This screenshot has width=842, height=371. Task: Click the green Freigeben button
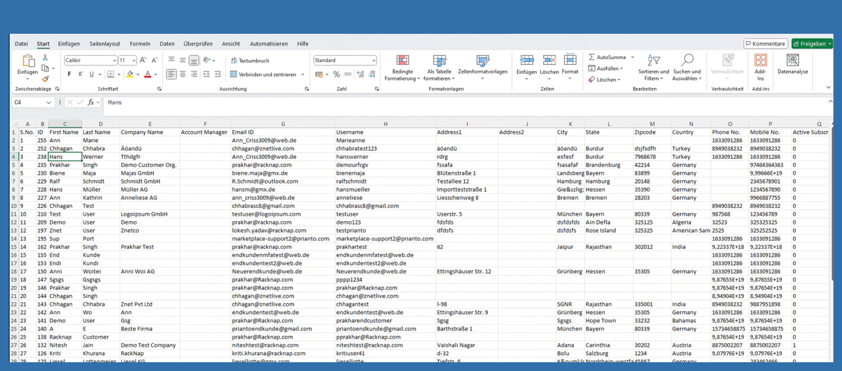coord(810,44)
